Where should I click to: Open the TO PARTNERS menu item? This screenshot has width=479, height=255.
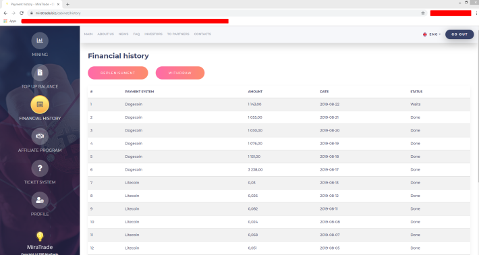(x=178, y=34)
